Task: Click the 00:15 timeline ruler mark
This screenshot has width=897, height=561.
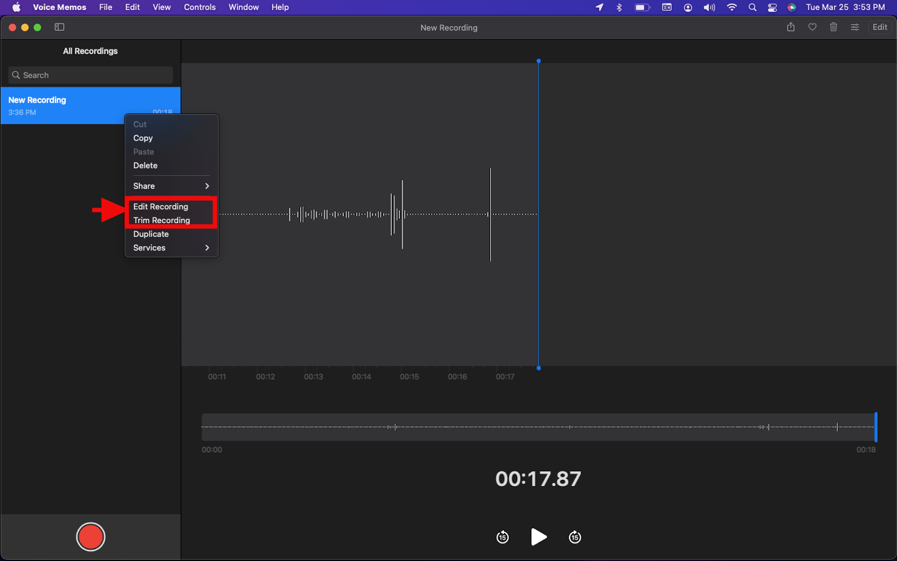Action: 409,376
